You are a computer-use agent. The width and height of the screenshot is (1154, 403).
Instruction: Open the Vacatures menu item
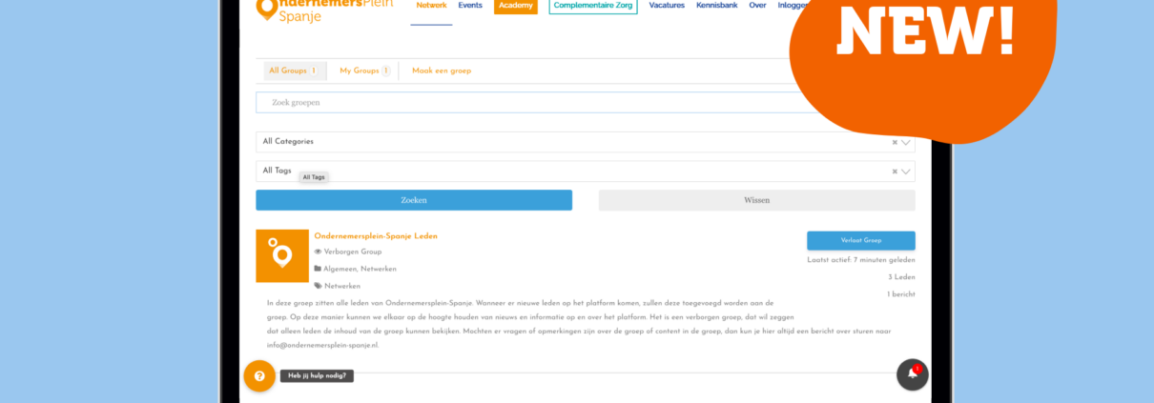[x=667, y=6]
